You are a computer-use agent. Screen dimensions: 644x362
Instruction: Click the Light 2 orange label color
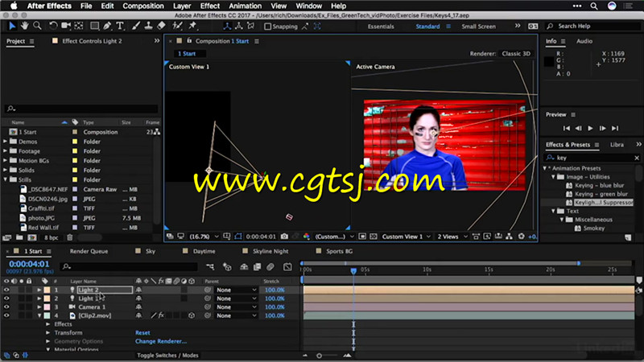tap(47, 290)
